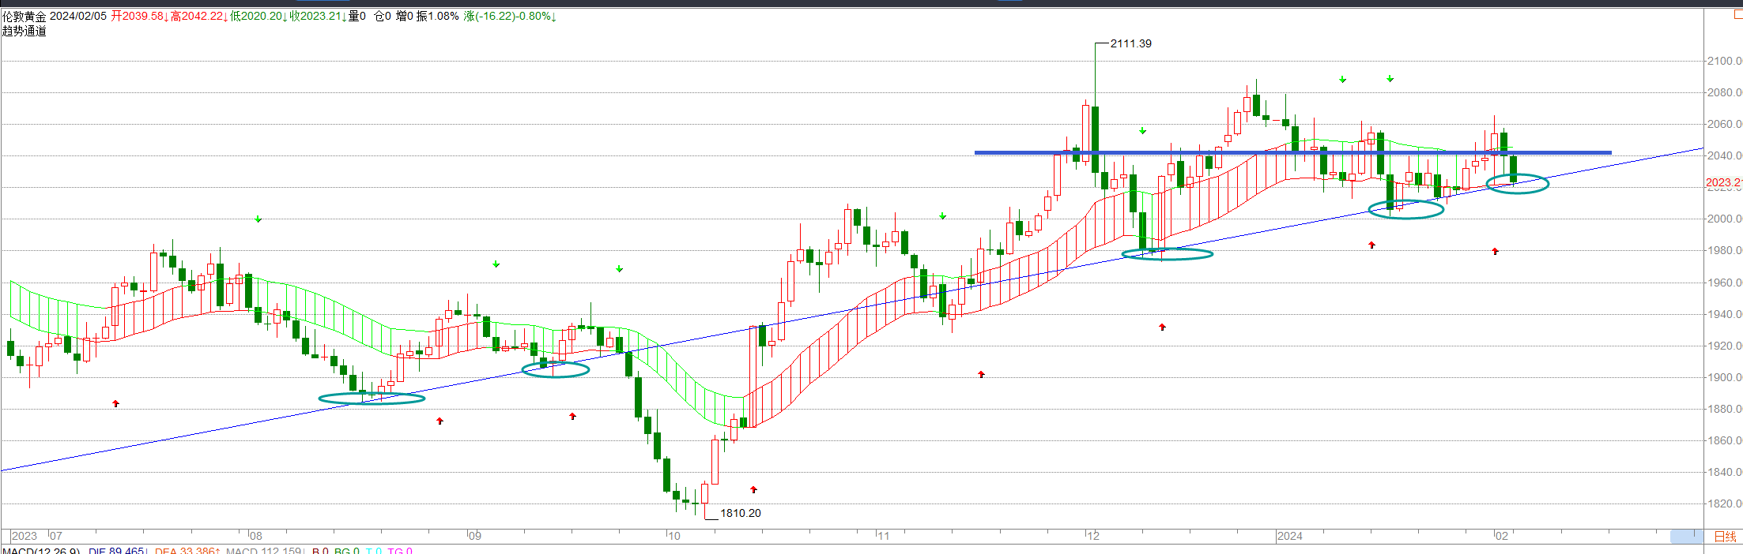1743x554 pixels.
Task: Click the 2024 year label on the time axis
Action: pos(1290,536)
